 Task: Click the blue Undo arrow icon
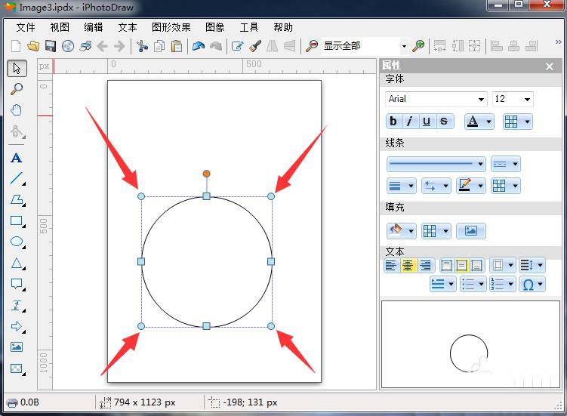(199, 46)
